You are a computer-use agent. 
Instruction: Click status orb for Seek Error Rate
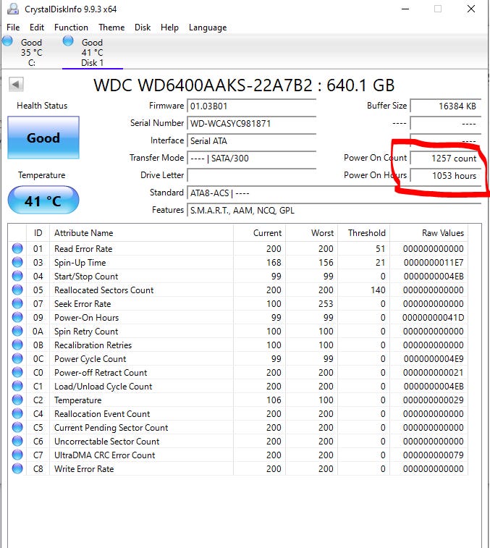(x=17, y=303)
